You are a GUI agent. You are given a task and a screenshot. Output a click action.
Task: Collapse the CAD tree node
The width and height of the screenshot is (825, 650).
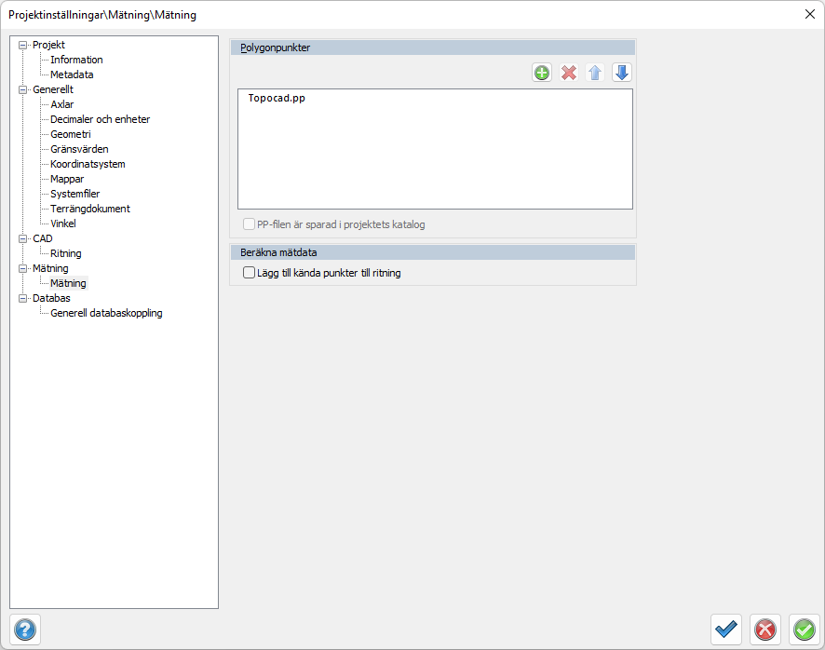[x=23, y=238]
